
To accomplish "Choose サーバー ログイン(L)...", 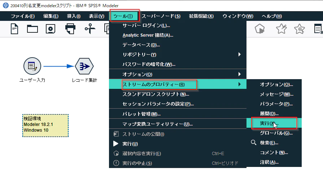I will point(178,26).
